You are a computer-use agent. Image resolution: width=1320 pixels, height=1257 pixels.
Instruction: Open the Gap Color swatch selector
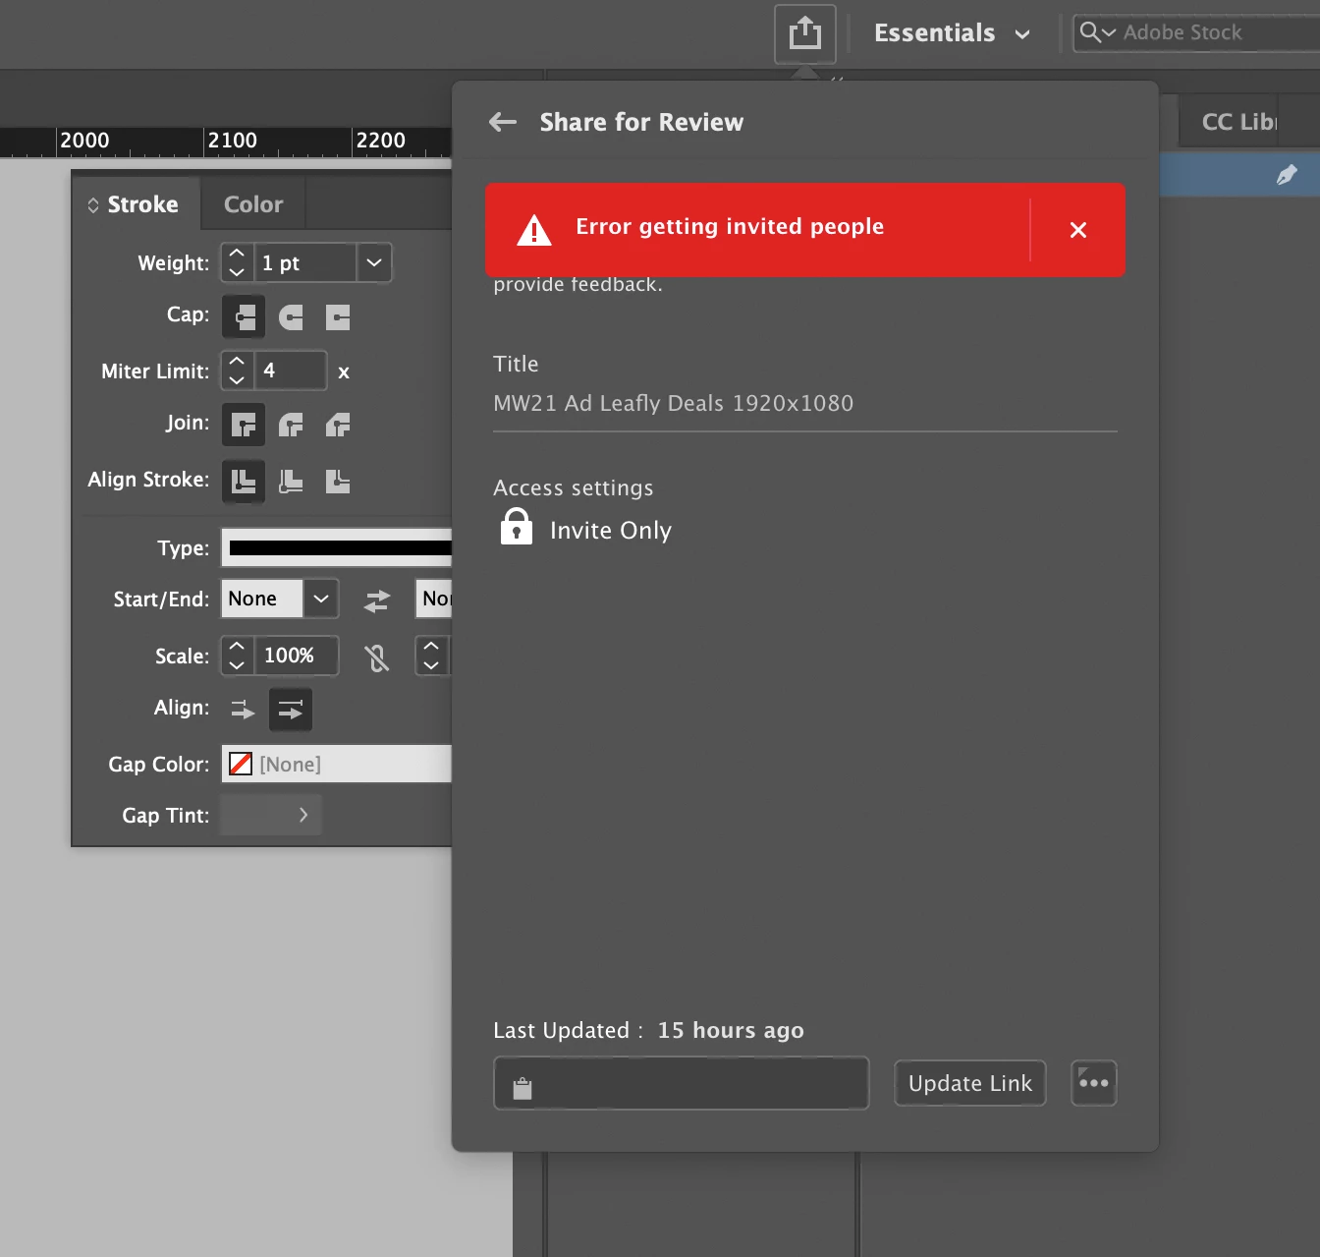coord(336,764)
